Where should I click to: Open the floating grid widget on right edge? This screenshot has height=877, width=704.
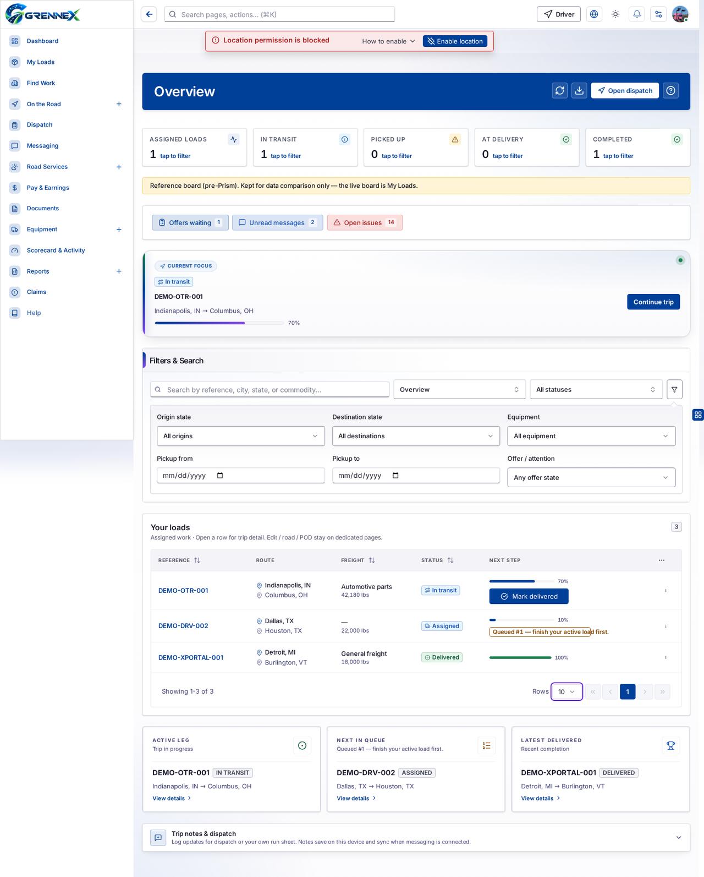click(698, 415)
